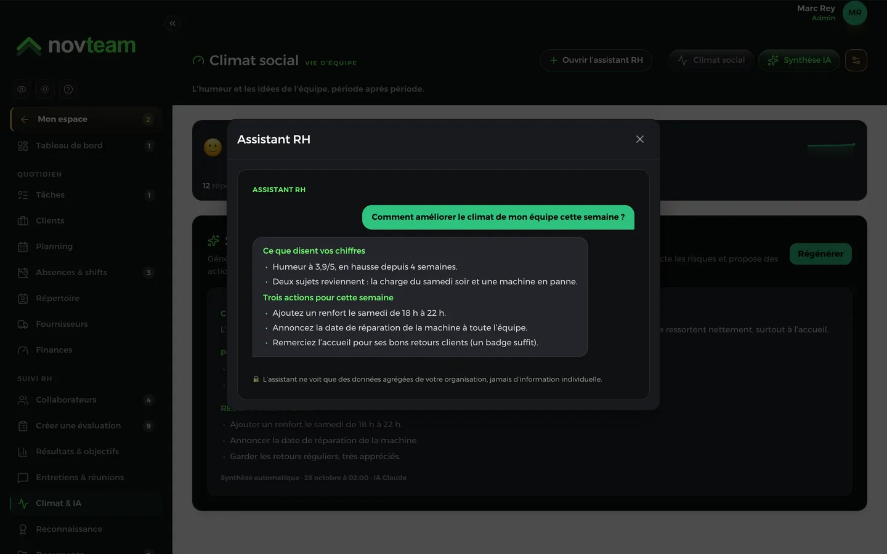Click the Fournisseurs truck icon
887x554 pixels.
23,324
